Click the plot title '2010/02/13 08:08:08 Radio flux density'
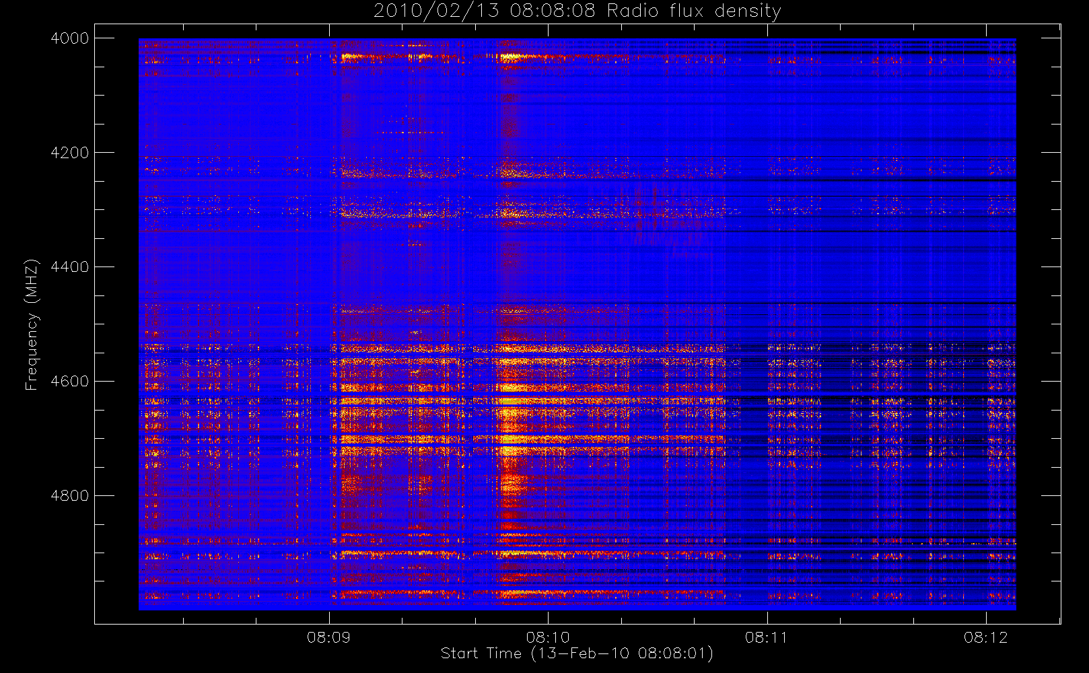Screen dimensions: 1089x673 point(577,11)
